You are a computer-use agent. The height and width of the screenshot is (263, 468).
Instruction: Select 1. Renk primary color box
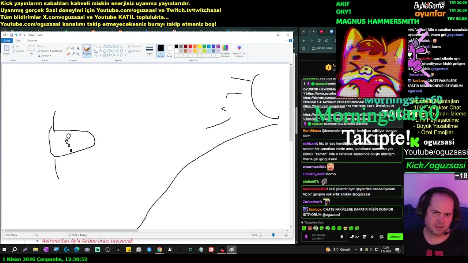[x=161, y=50]
